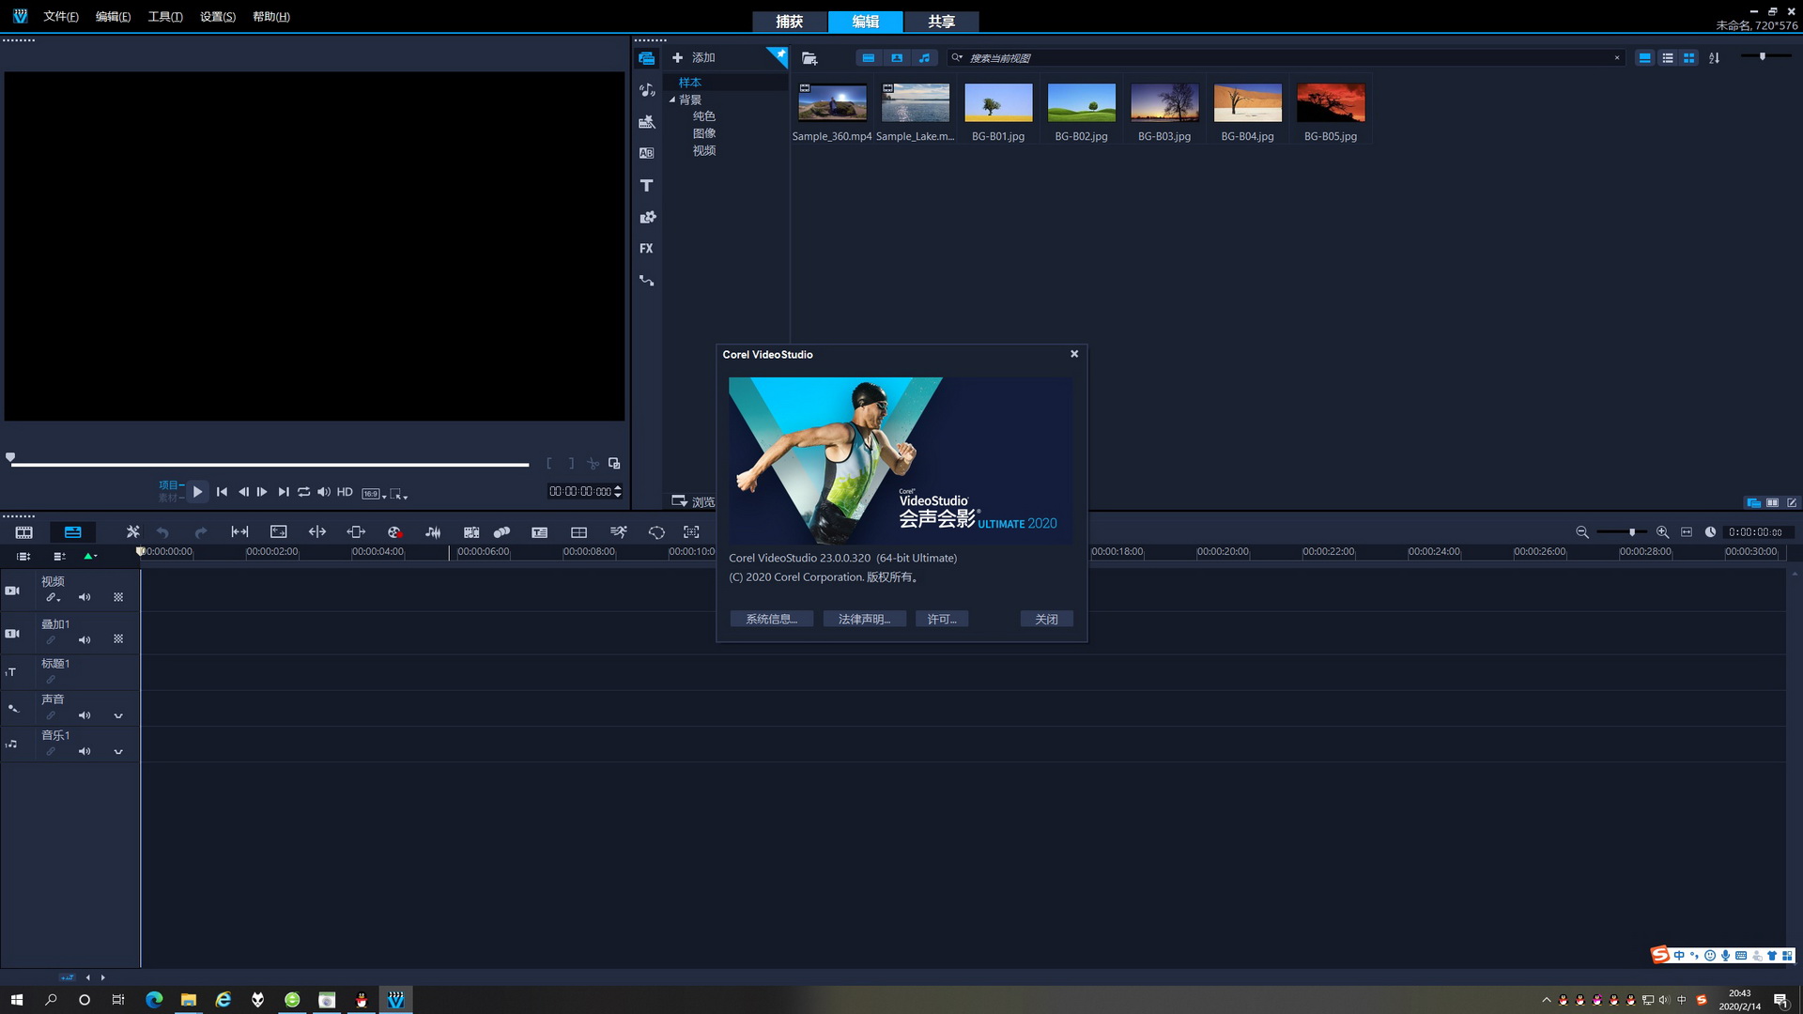This screenshot has width=1803, height=1014.
Task: Click the 添加 add folder button
Action: [694, 58]
